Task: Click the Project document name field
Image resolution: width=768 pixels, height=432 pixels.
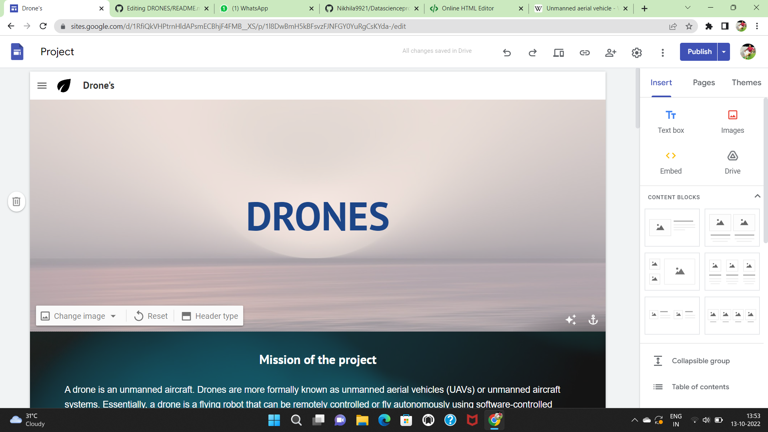Action: pyautogui.click(x=57, y=52)
